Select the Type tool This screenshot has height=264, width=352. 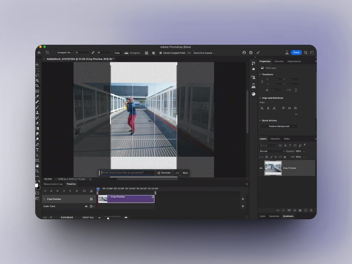(37, 150)
